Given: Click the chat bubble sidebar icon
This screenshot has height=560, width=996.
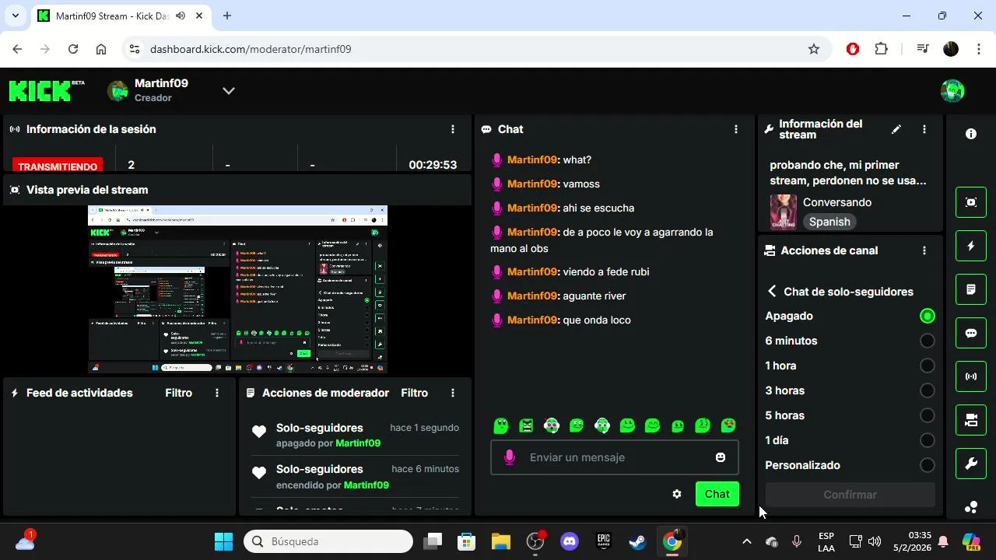Looking at the screenshot, I should click(x=971, y=333).
